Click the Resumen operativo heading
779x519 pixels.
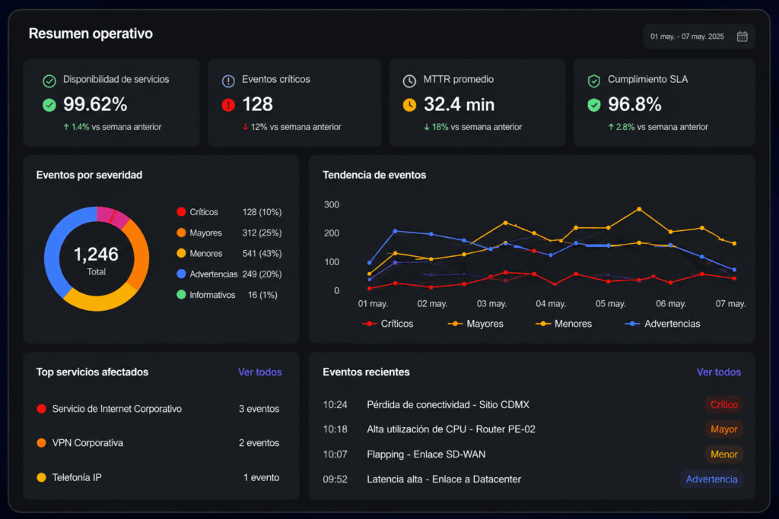pyautogui.click(x=91, y=33)
